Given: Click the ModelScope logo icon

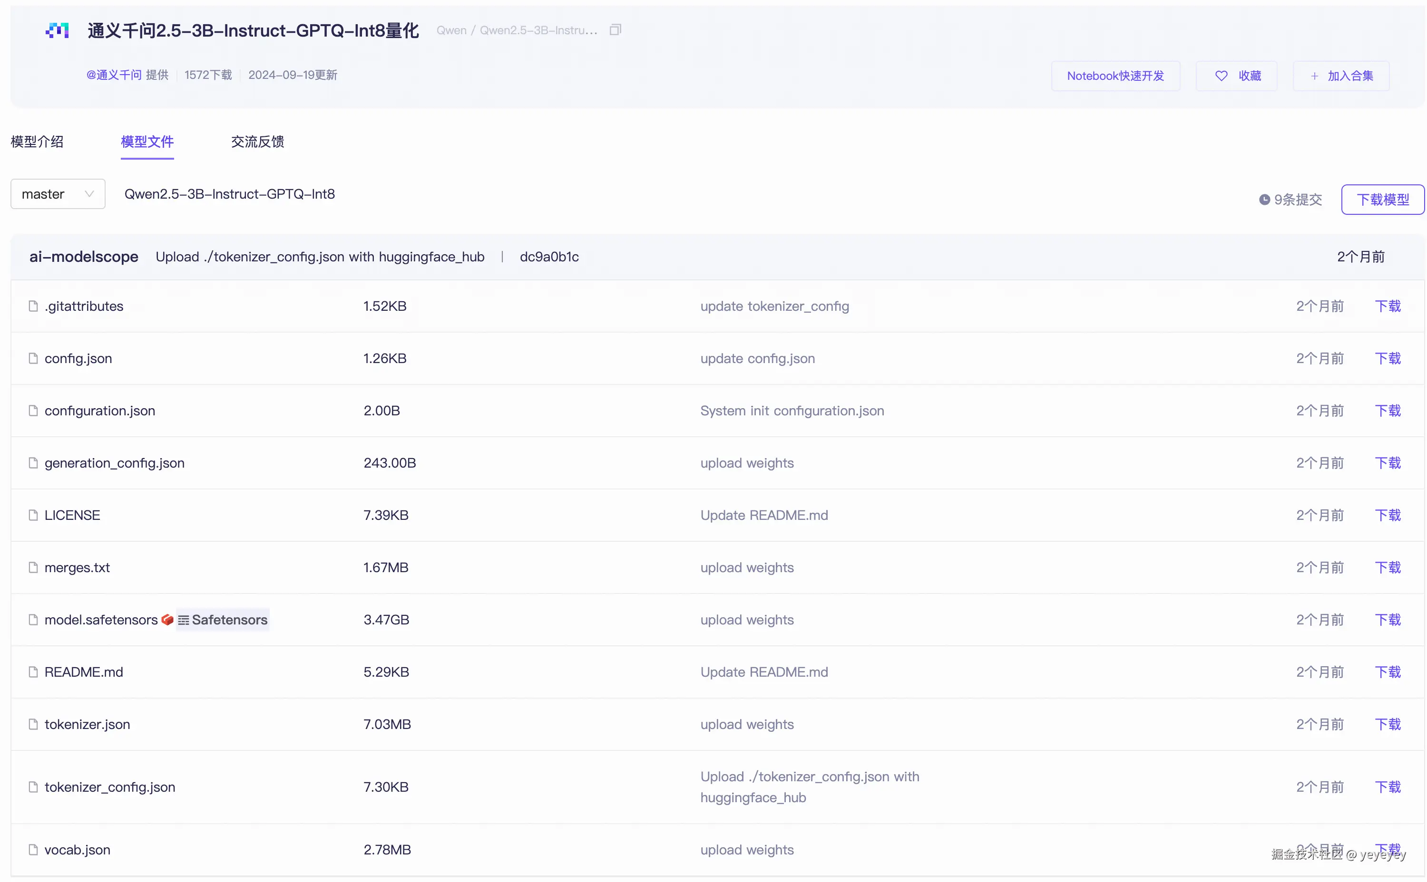Looking at the screenshot, I should (57, 30).
